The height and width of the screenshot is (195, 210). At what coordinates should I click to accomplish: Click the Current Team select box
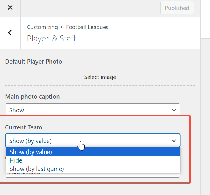(x=93, y=141)
